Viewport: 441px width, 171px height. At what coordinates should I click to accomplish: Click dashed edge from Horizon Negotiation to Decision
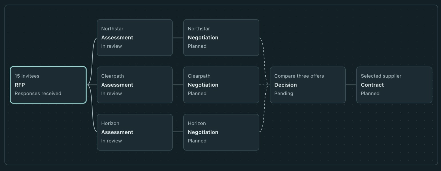click(264, 110)
